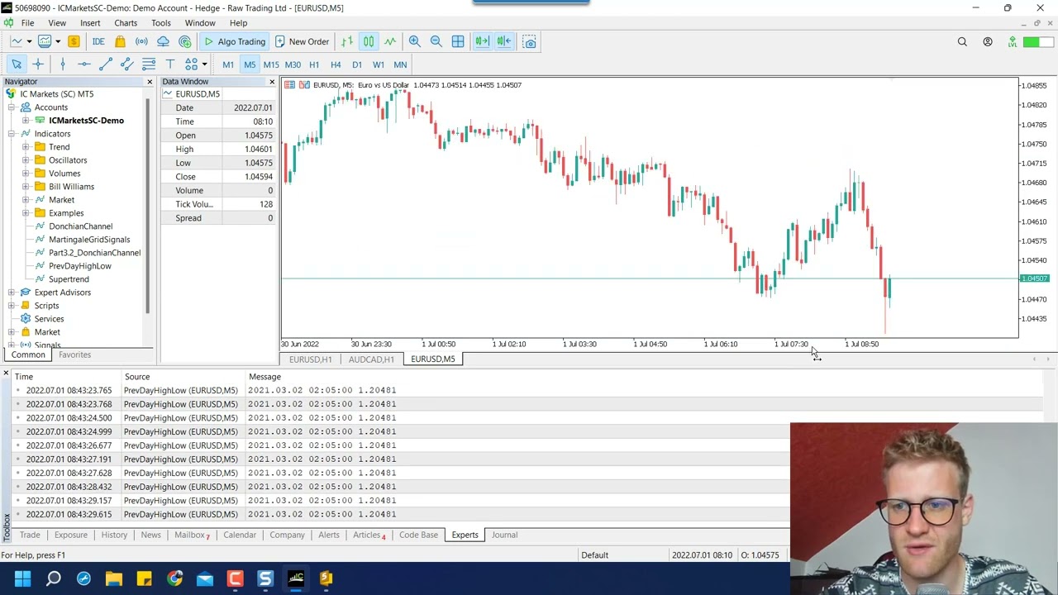Select the crosshair tool

click(38, 64)
